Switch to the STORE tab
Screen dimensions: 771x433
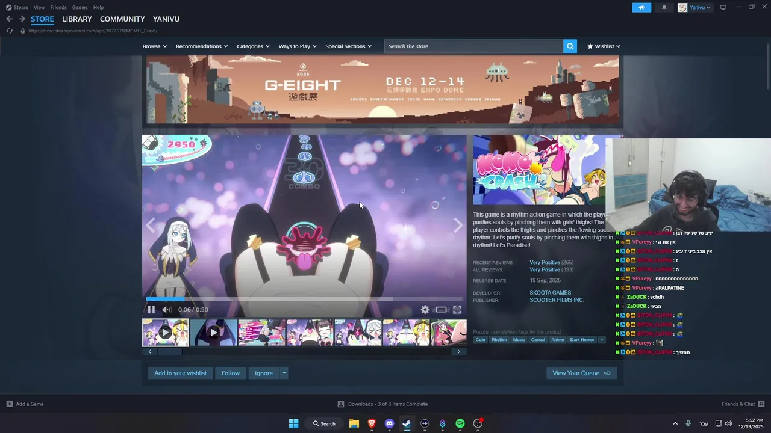pos(42,19)
